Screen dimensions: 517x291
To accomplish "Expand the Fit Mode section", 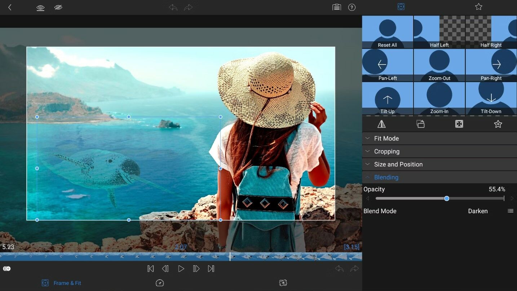I will point(386,139).
